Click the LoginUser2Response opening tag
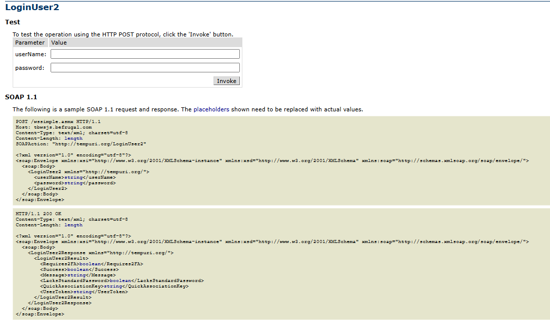This screenshot has width=550, height=324. pos(101,253)
